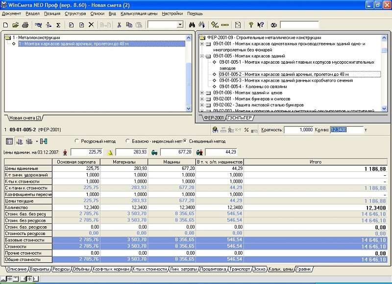The image size is (392, 284).
Task: Select tree item 09-01-005-4 Колонны со связями
Action: pyautogui.click(x=253, y=87)
